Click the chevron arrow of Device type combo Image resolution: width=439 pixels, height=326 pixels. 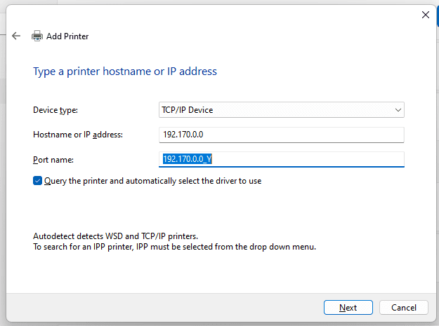[398, 110]
